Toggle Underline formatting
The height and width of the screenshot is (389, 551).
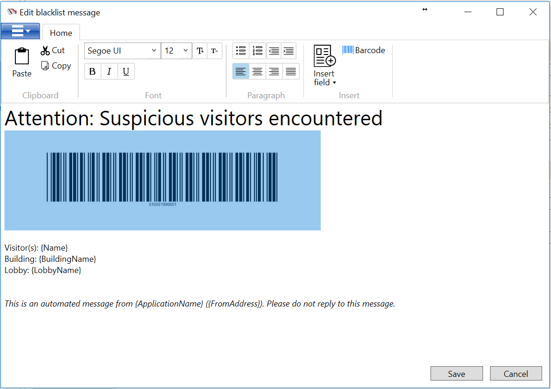pos(126,71)
